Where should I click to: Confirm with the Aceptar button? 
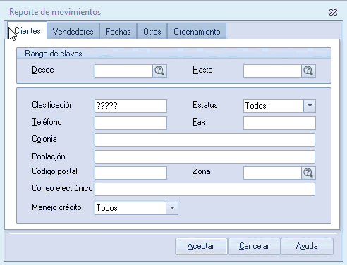(201, 246)
